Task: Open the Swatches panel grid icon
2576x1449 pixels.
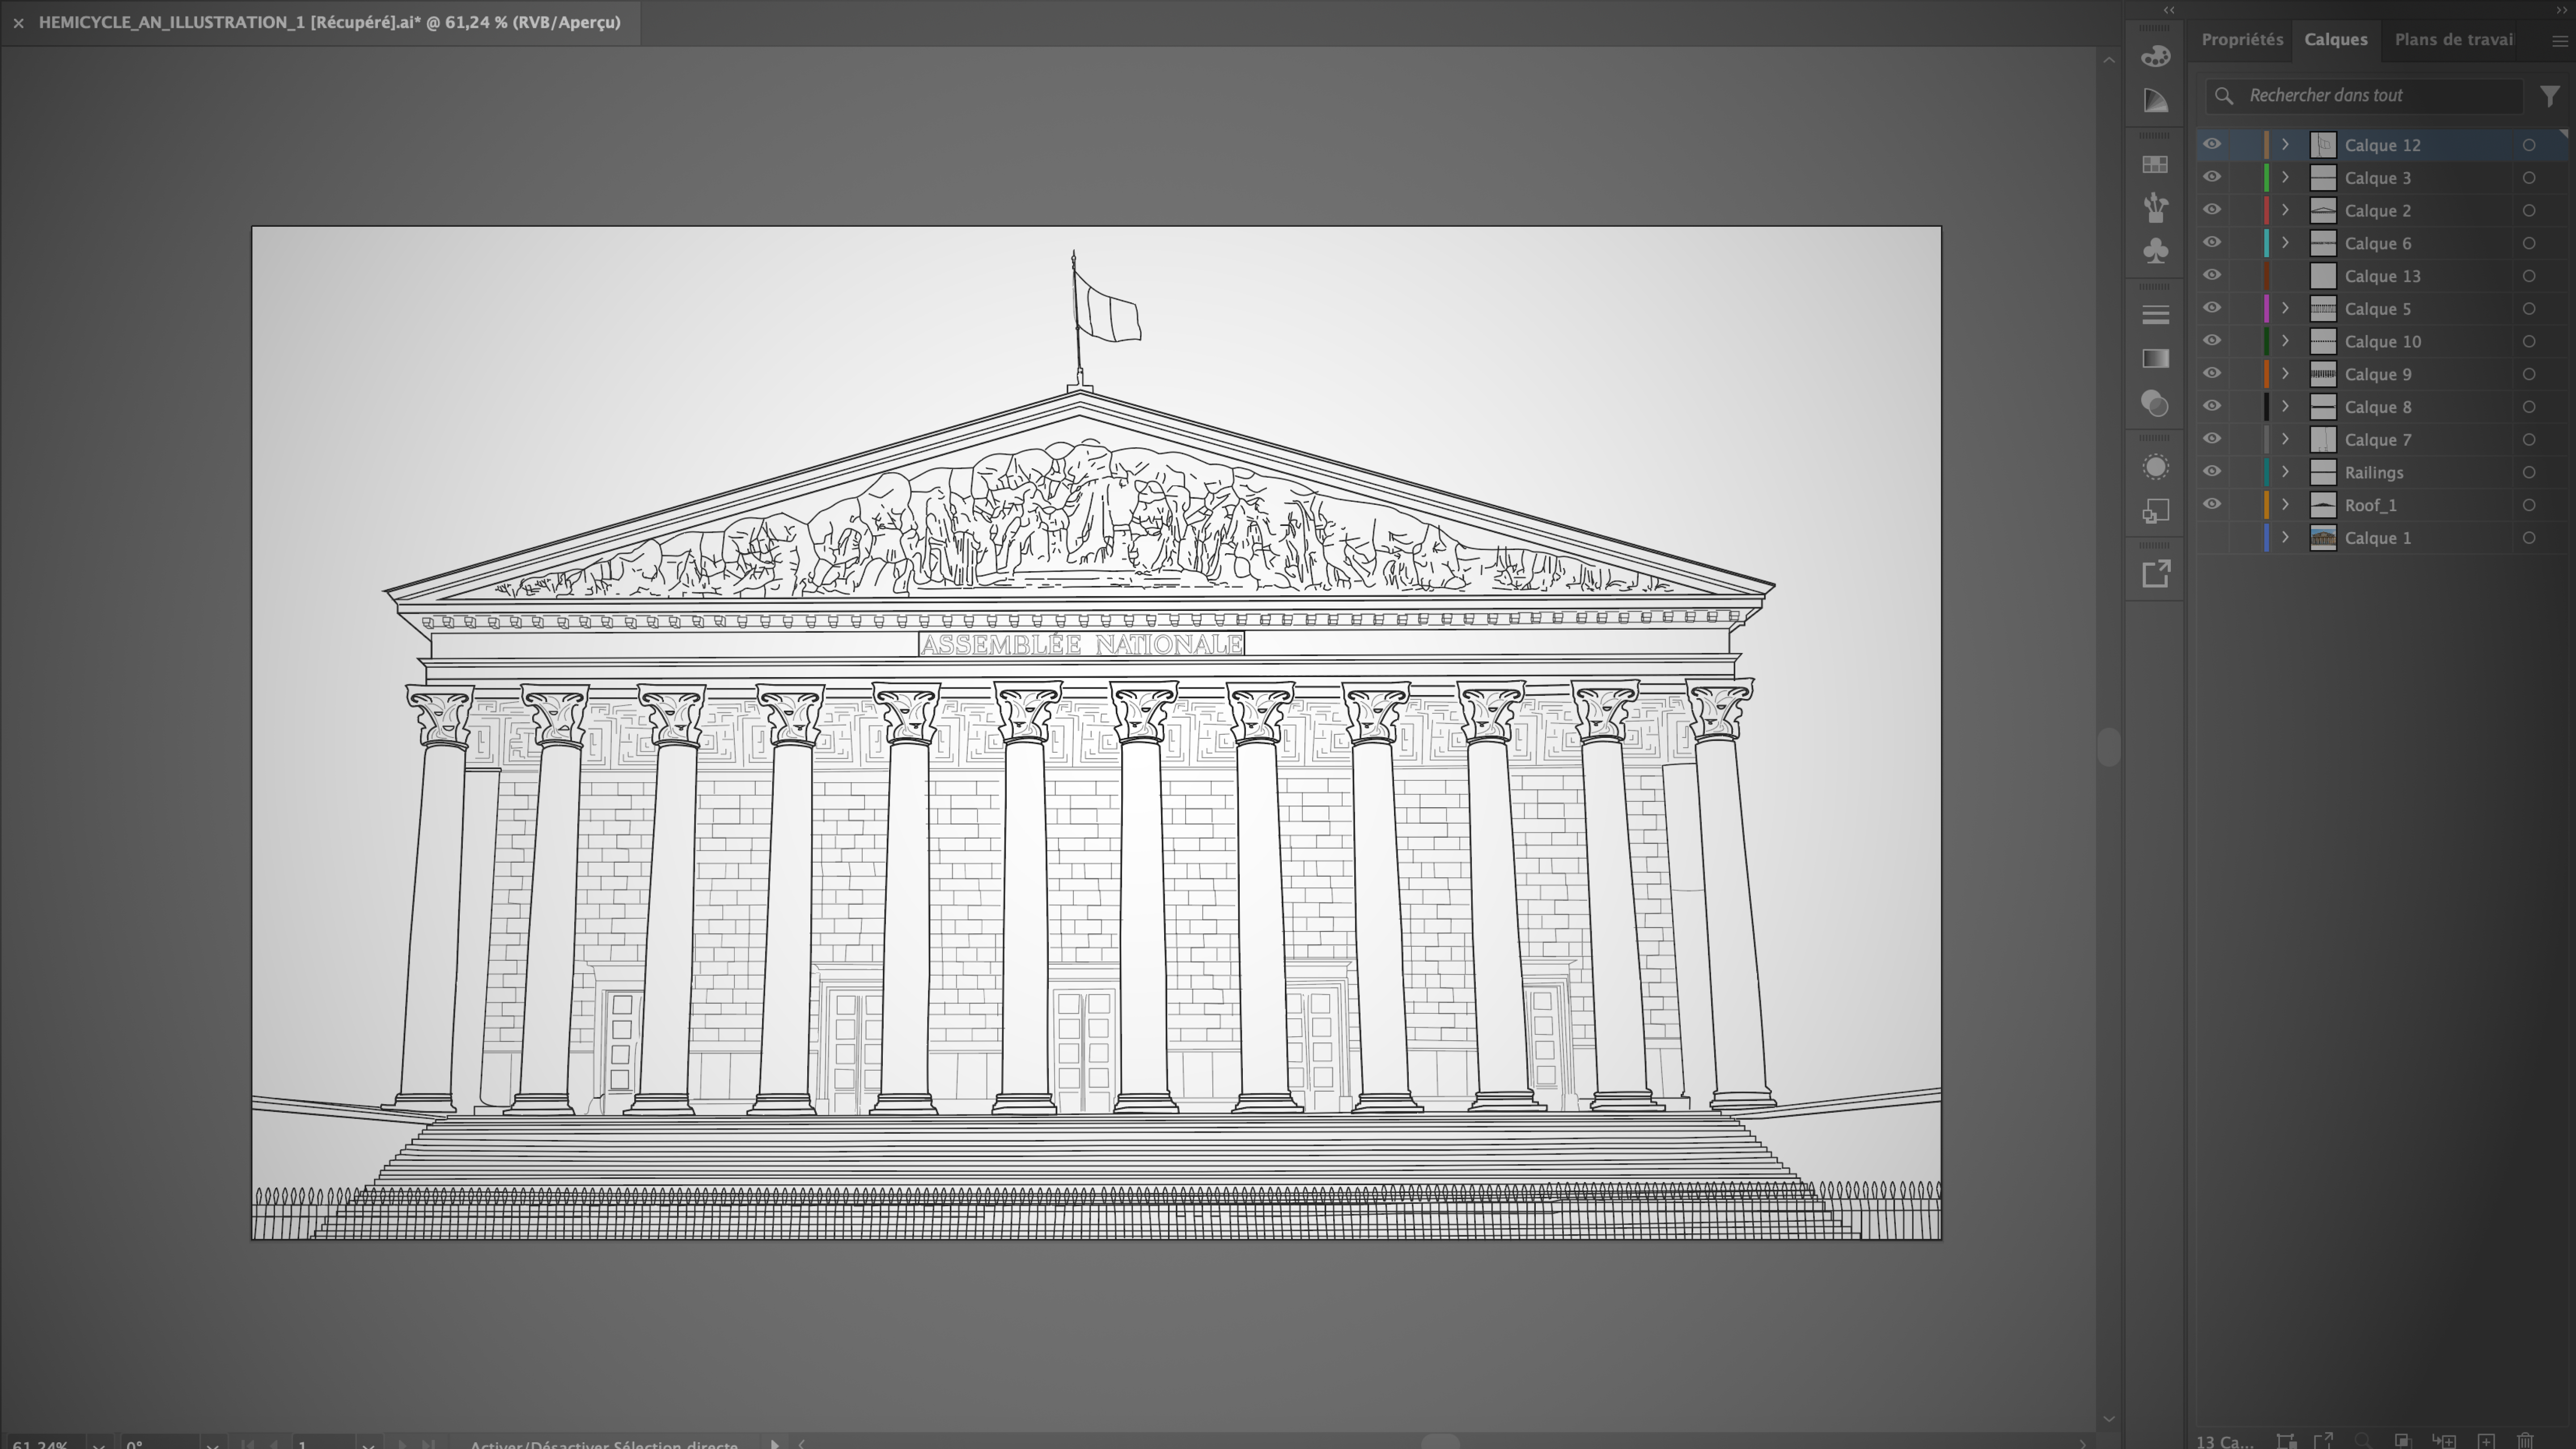Action: click(2155, 164)
